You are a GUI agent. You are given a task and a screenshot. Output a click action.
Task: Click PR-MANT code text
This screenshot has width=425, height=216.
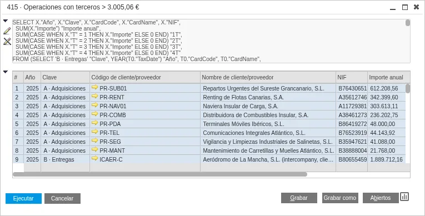point(112,150)
